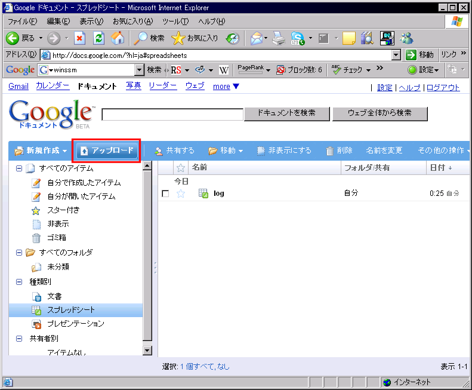
Task: Toggle the star in the column header
Action: tap(181, 168)
